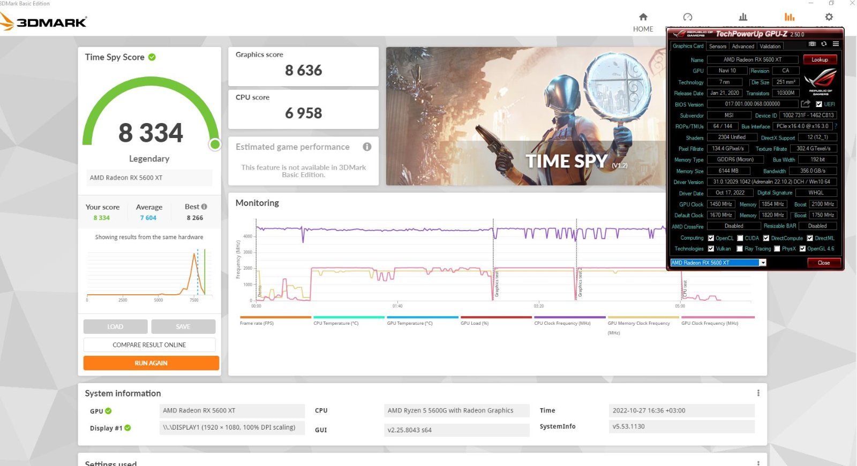Open the GPU-Z hamburger menu
857x466 pixels.
836,44
